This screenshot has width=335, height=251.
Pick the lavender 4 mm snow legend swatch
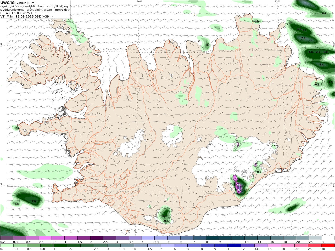148,238
